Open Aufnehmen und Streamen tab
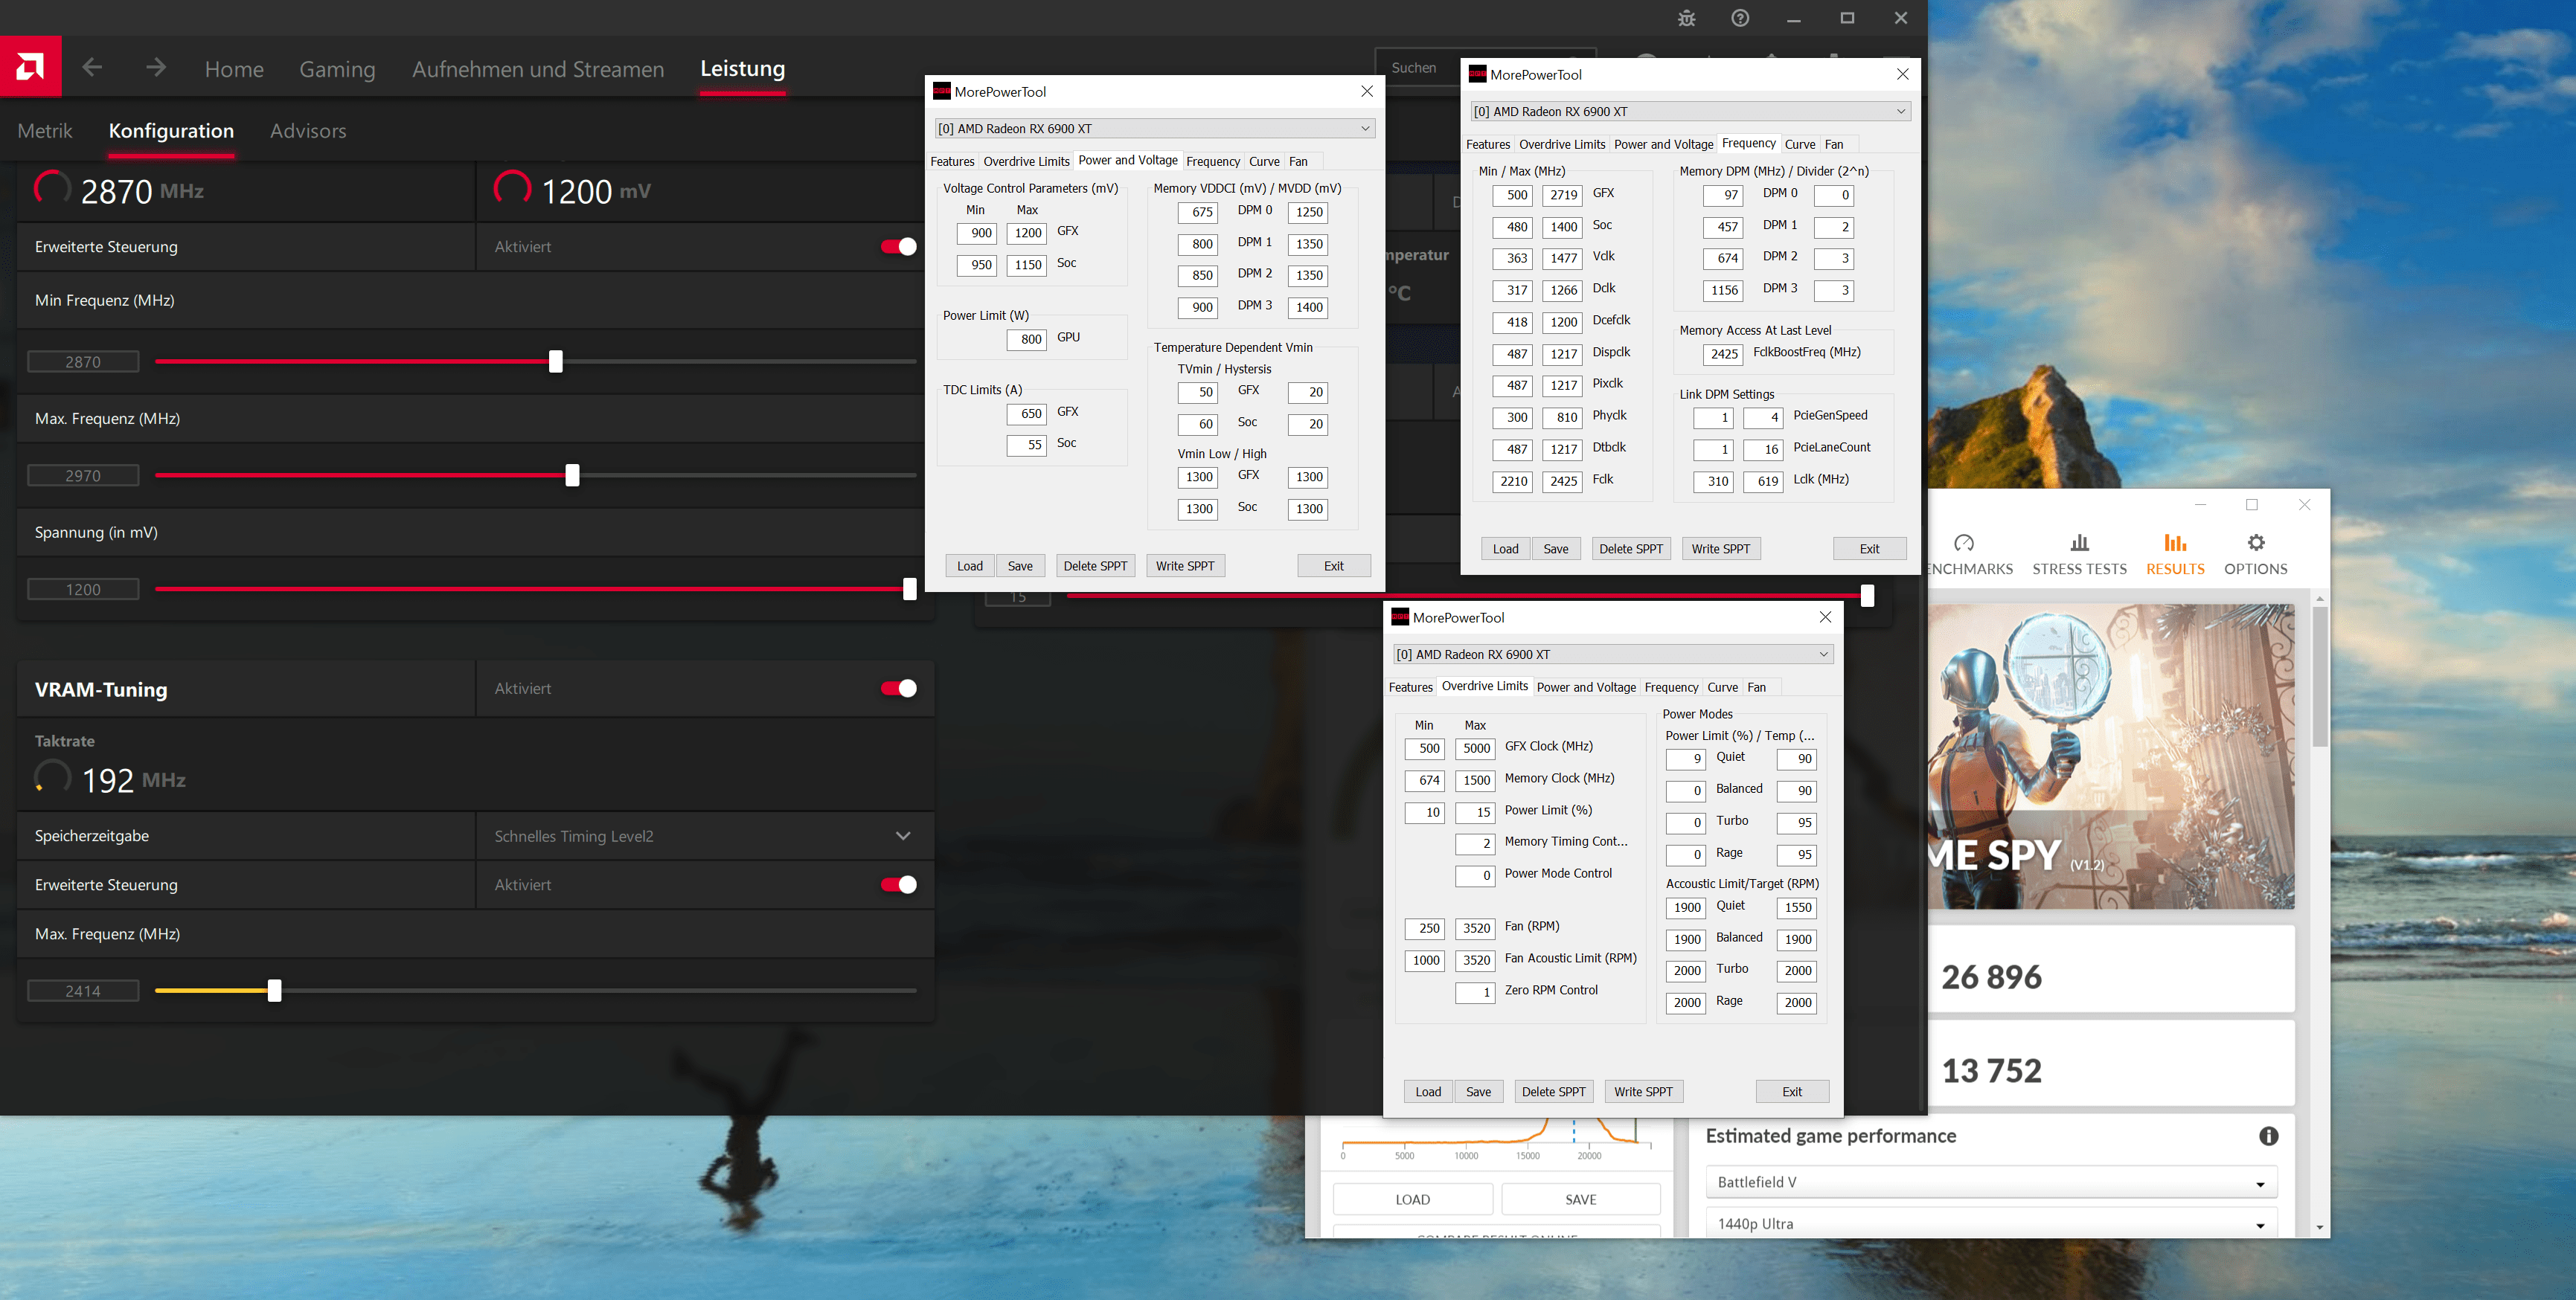Viewport: 2576px width, 1300px height. (x=538, y=69)
